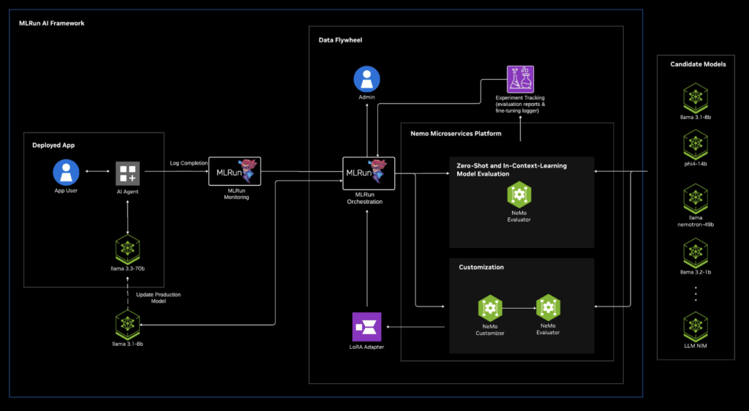749x411 pixels.
Task: Click the Zero-Shot and In-Context-Learning Model Evaluation title
Action: pos(511,170)
